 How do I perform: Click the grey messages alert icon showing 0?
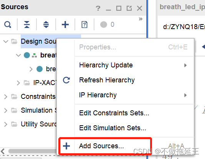tap(104, 25)
